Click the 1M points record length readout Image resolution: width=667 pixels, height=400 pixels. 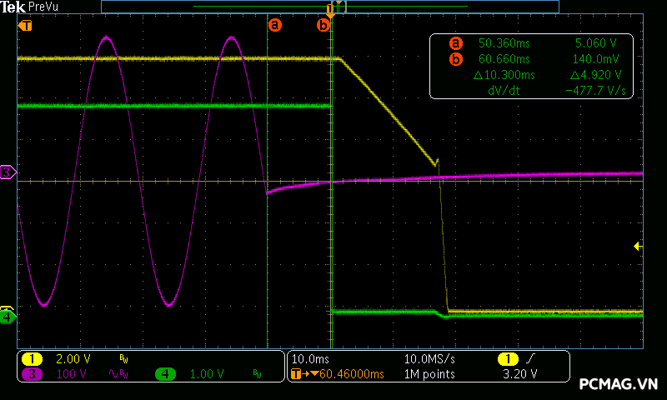429,374
